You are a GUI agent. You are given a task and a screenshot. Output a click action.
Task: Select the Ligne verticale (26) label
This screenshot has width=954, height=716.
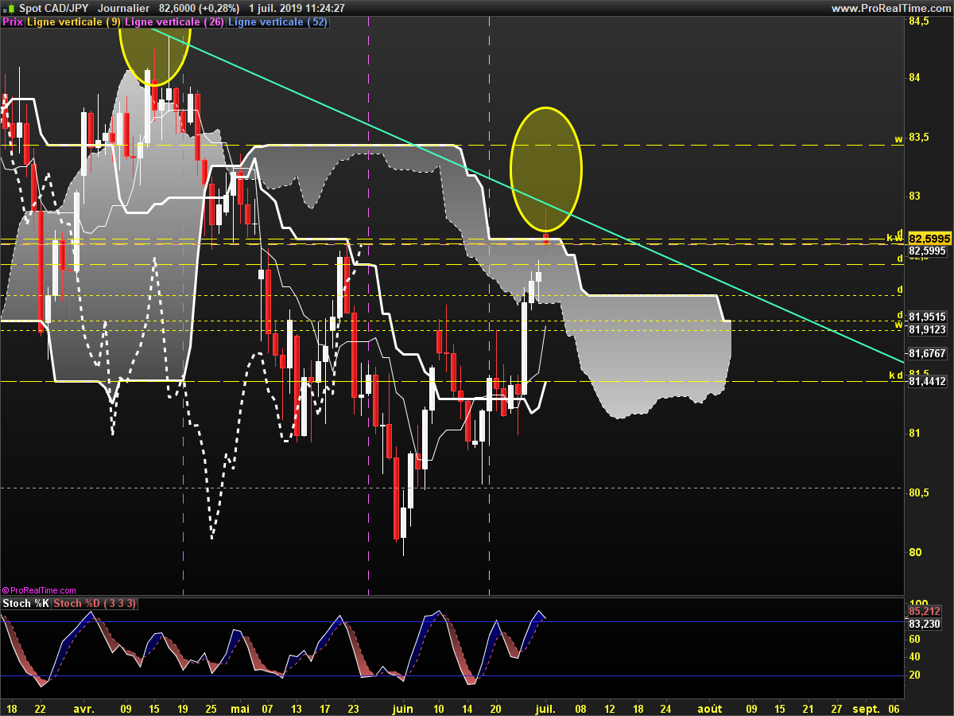click(x=175, y=22)
